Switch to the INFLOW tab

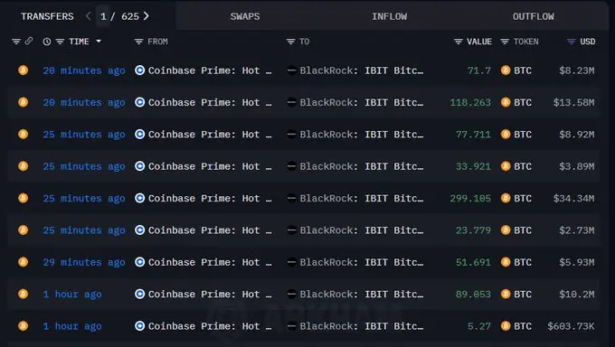389,16
